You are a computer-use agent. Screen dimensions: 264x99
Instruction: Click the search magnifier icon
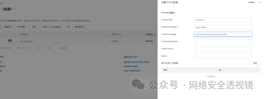[x=69, y=27]
